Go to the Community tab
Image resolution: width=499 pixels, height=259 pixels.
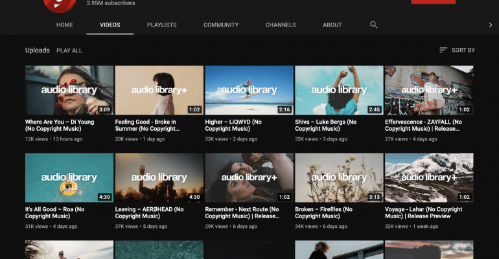pos(221,25)
